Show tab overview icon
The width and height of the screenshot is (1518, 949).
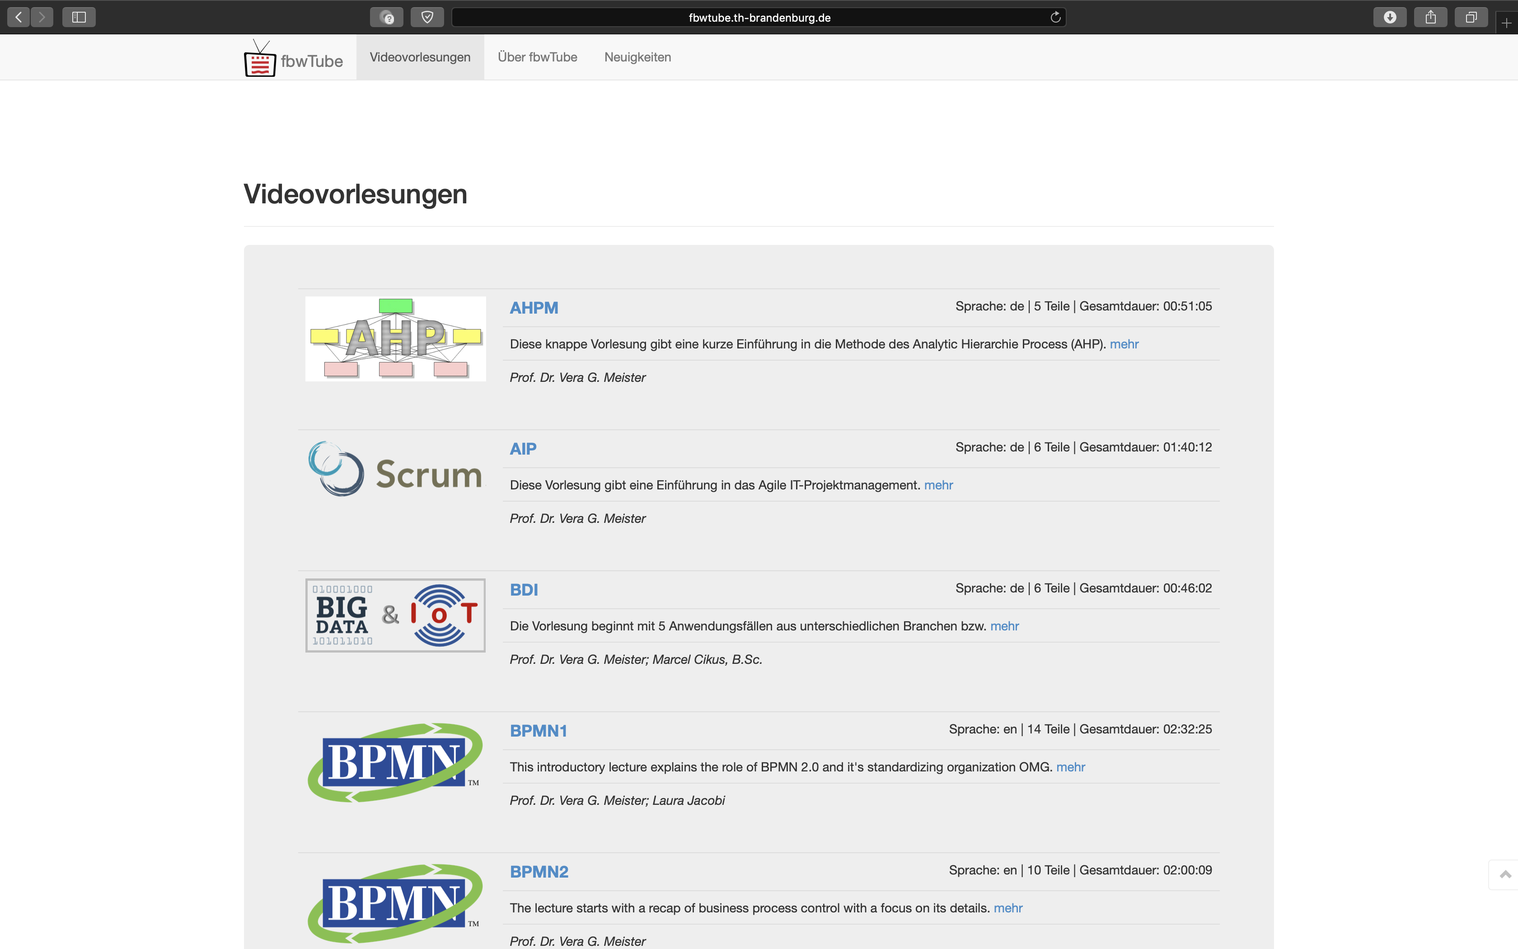[1471, 17]
